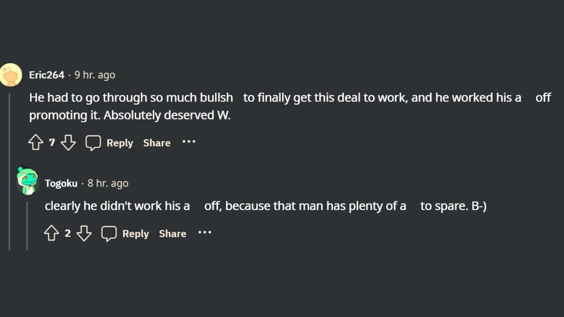Open the Togoku username link

[61, 184]
